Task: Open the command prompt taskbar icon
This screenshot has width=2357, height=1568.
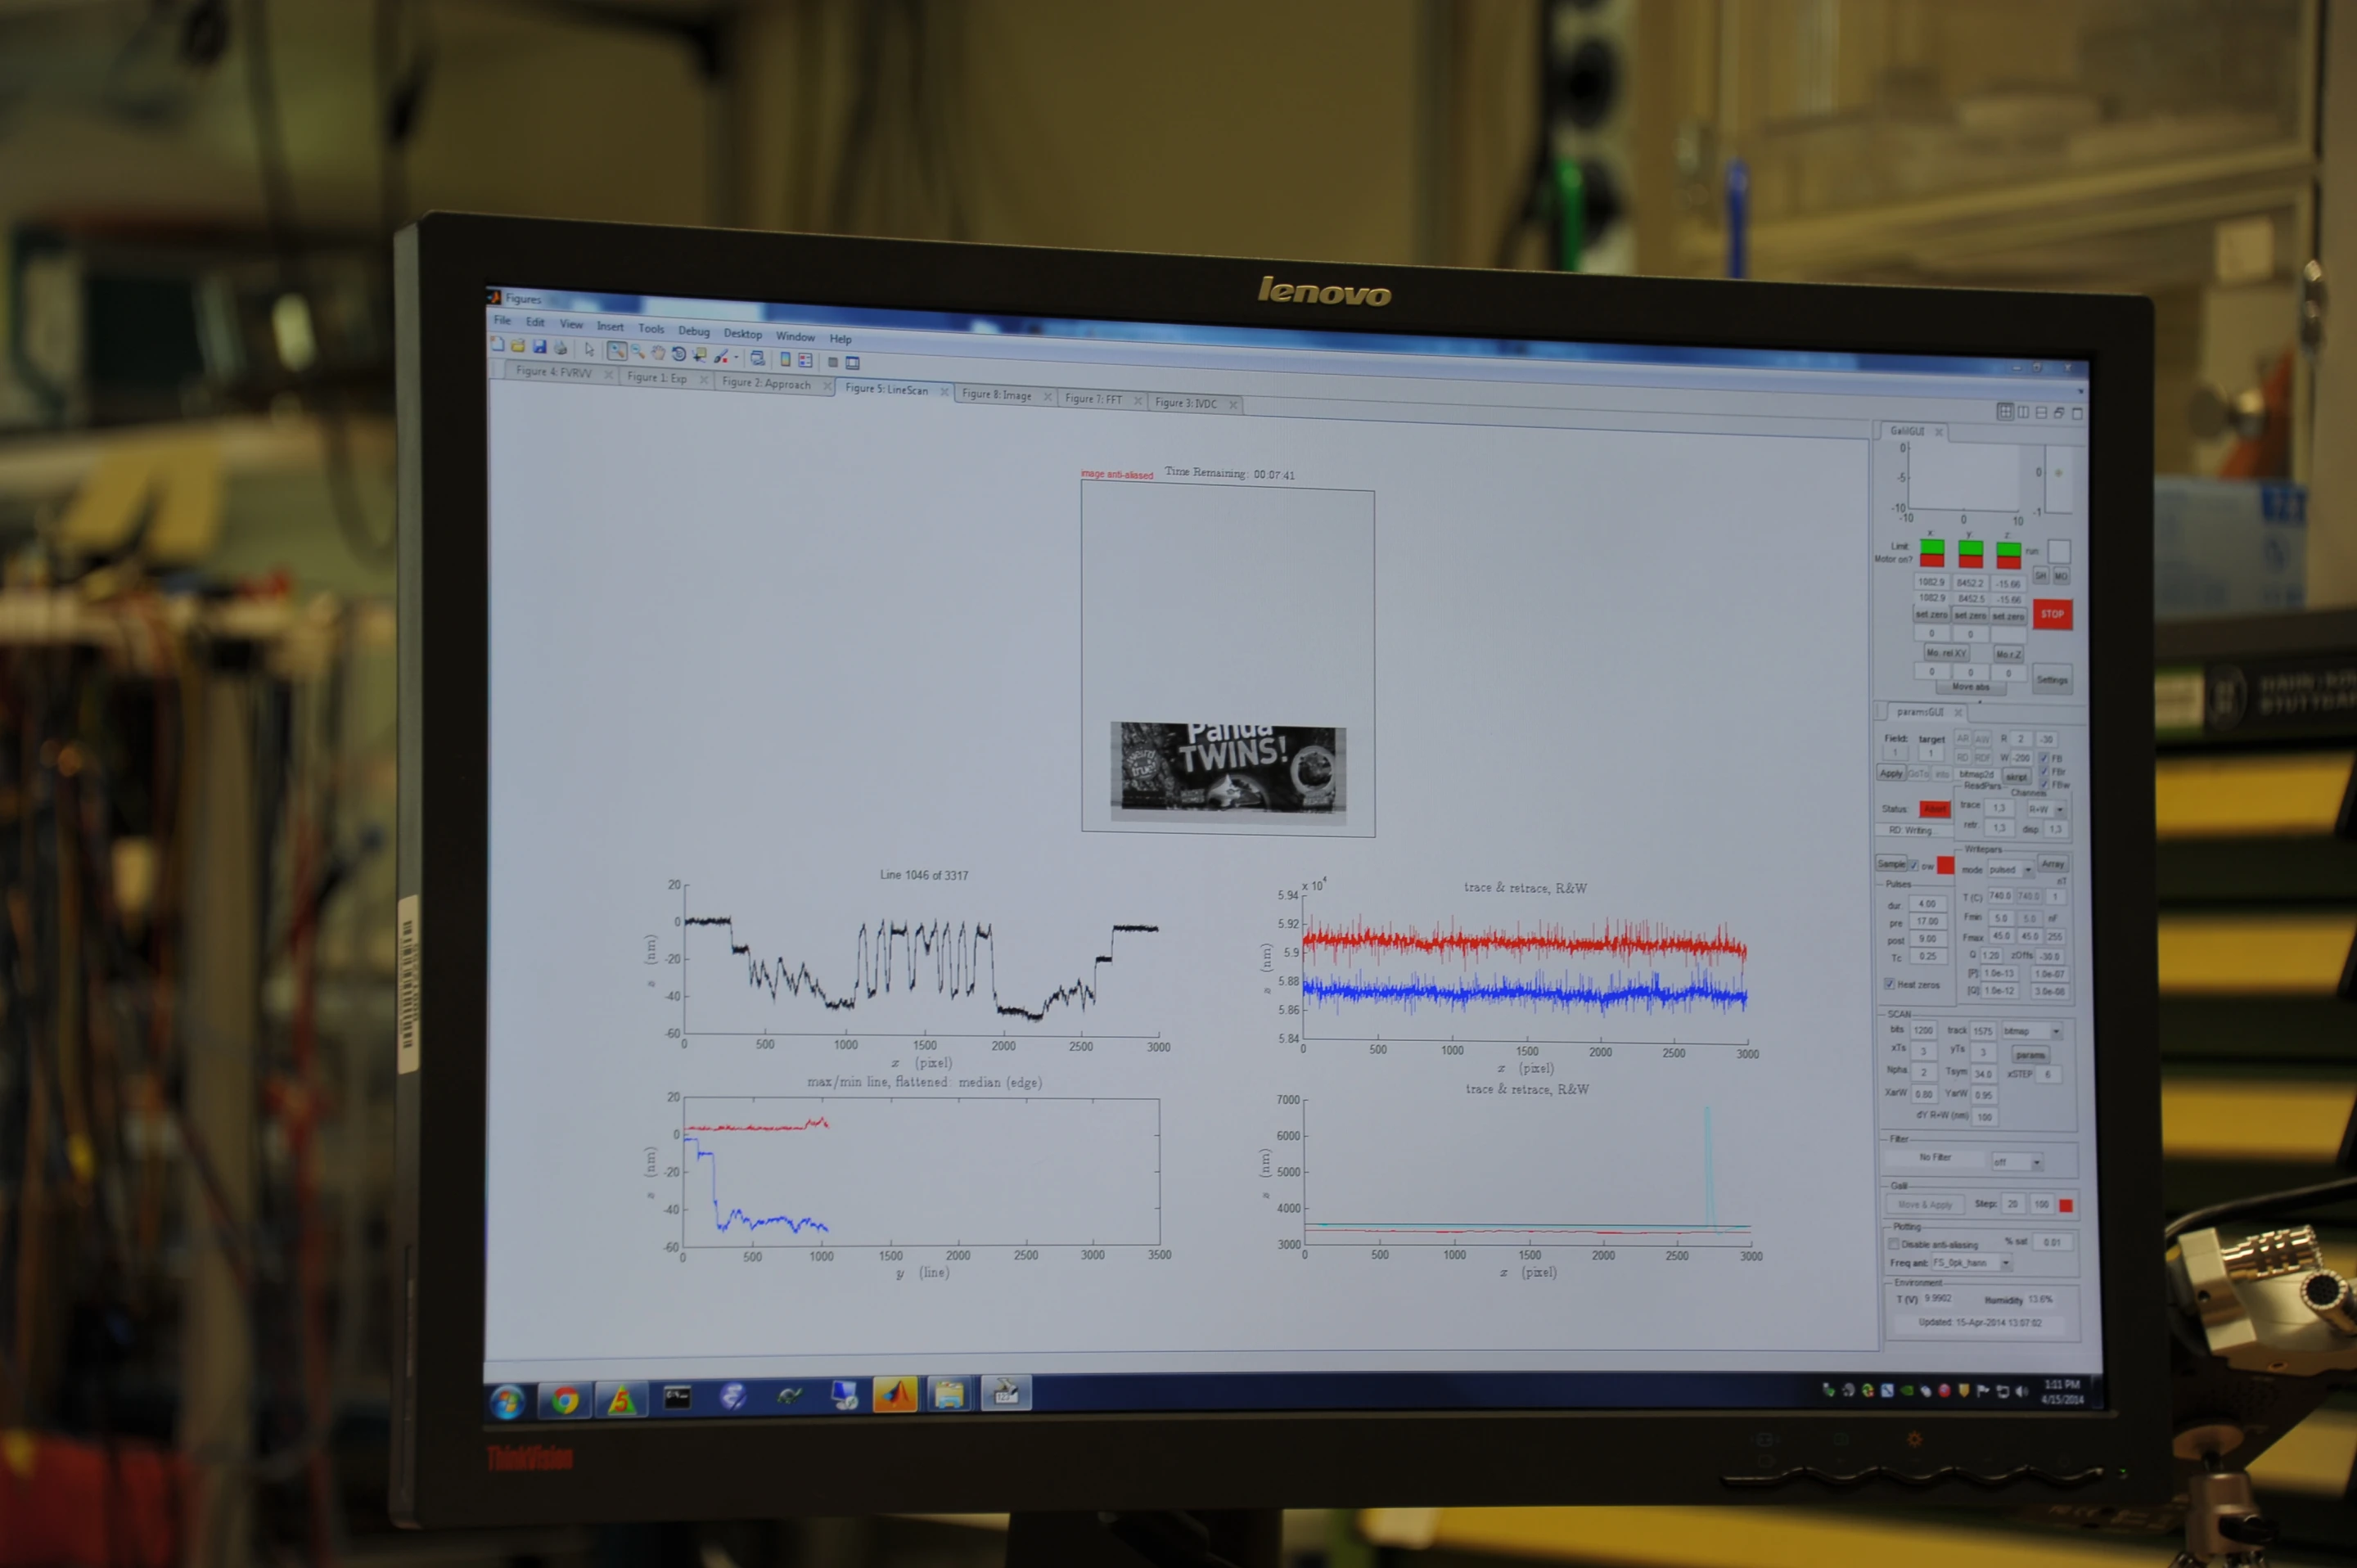Action: click(x=677, y=1397)
